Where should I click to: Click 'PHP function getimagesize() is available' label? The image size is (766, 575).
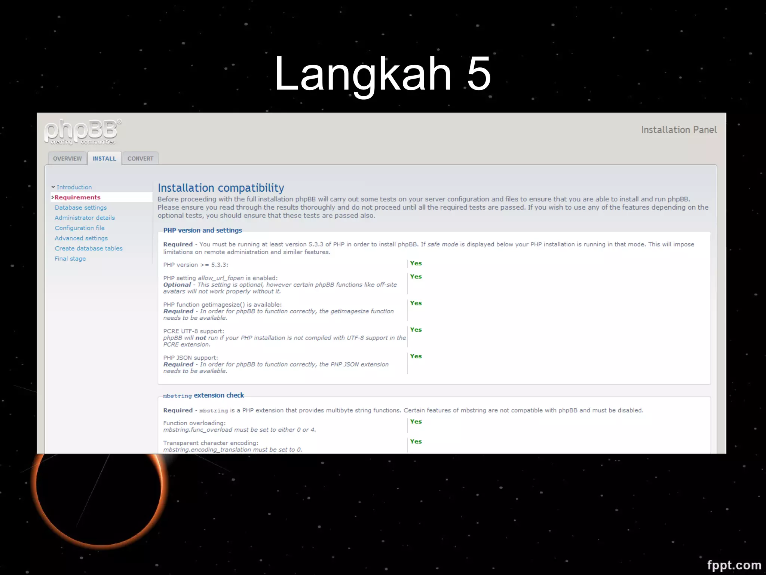[223, 304]
